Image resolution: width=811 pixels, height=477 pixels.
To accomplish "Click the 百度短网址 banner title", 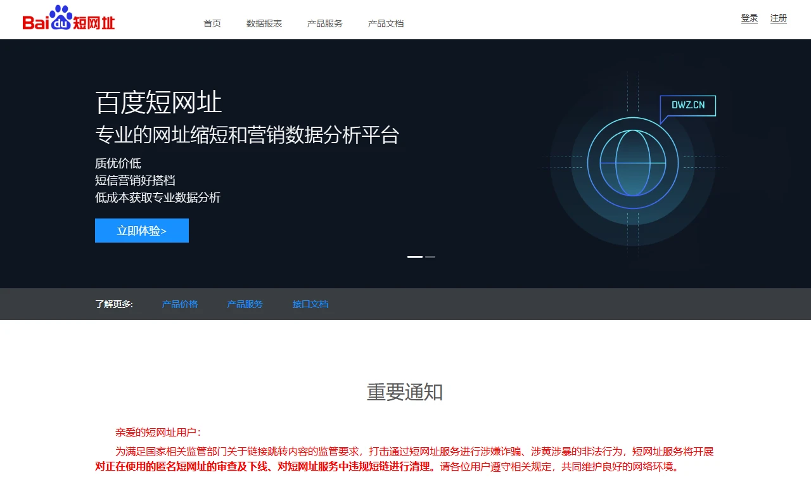I will (x=158, y=102).
